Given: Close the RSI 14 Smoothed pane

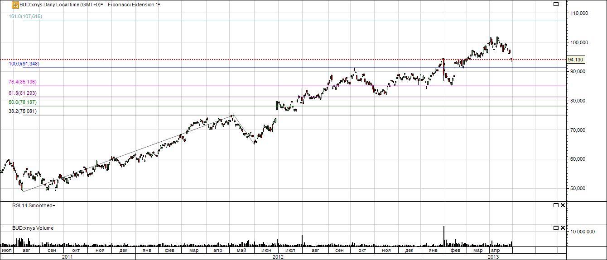Looking at the screenshot, I should 563,205.
